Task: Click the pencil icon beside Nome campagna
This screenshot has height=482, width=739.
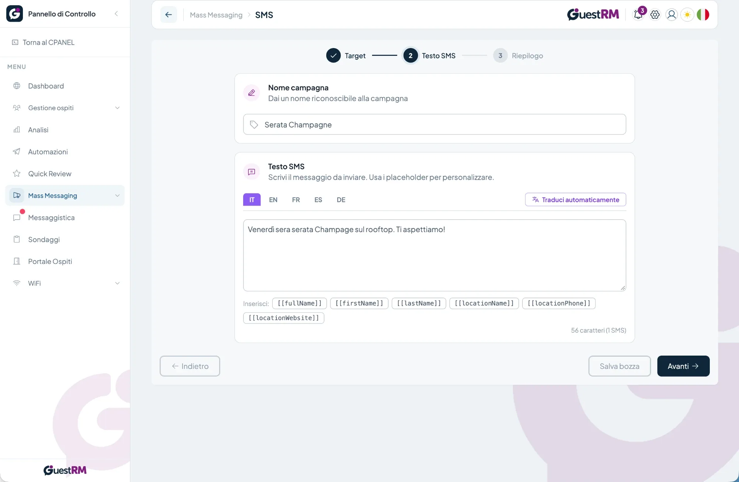Action: [x=252, y=93]
